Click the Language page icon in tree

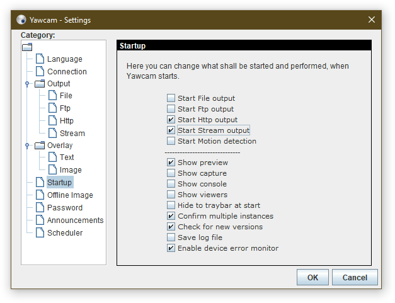(40, 59)
